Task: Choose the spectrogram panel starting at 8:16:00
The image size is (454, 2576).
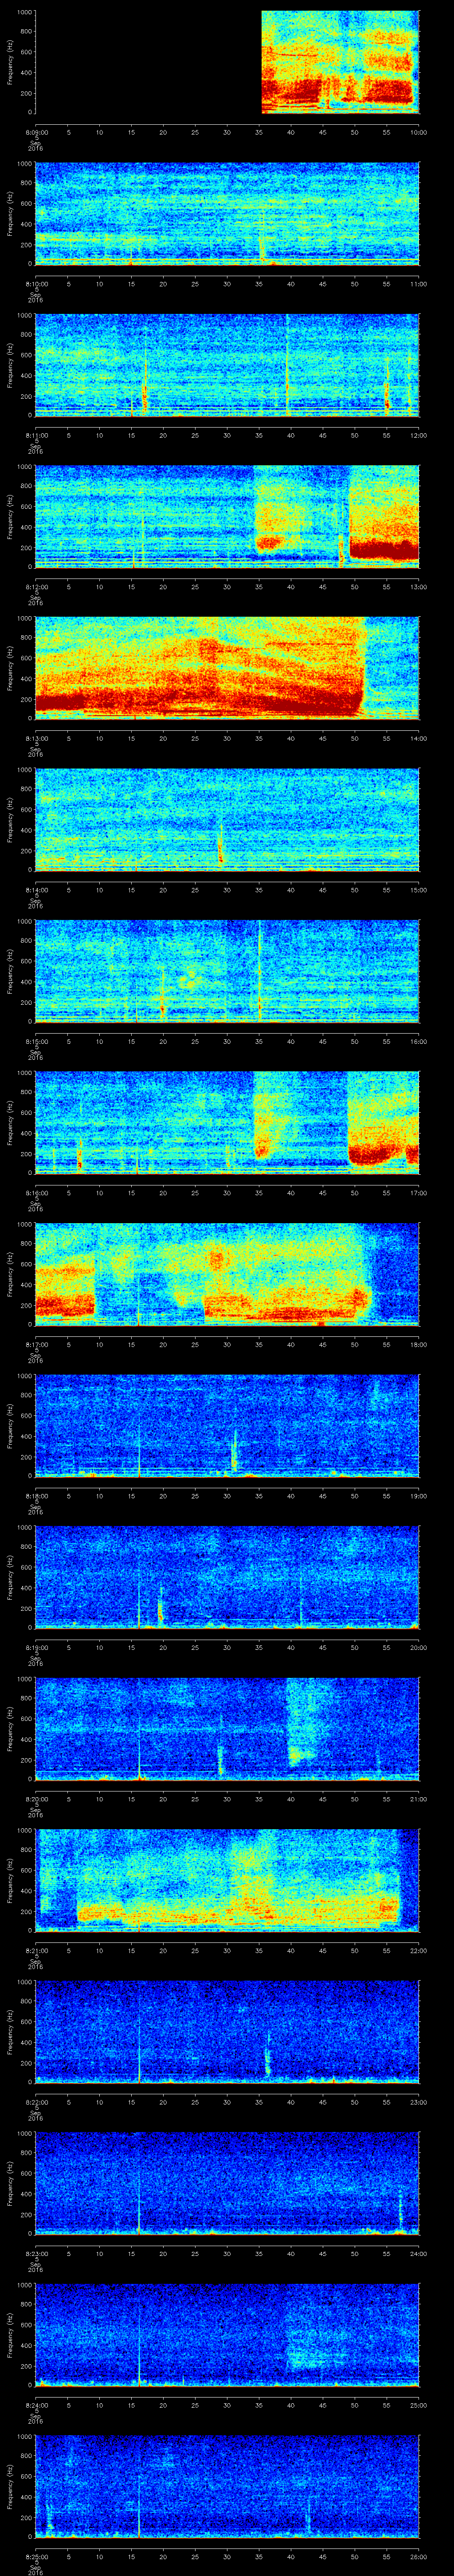Action: coord(227,1122)
